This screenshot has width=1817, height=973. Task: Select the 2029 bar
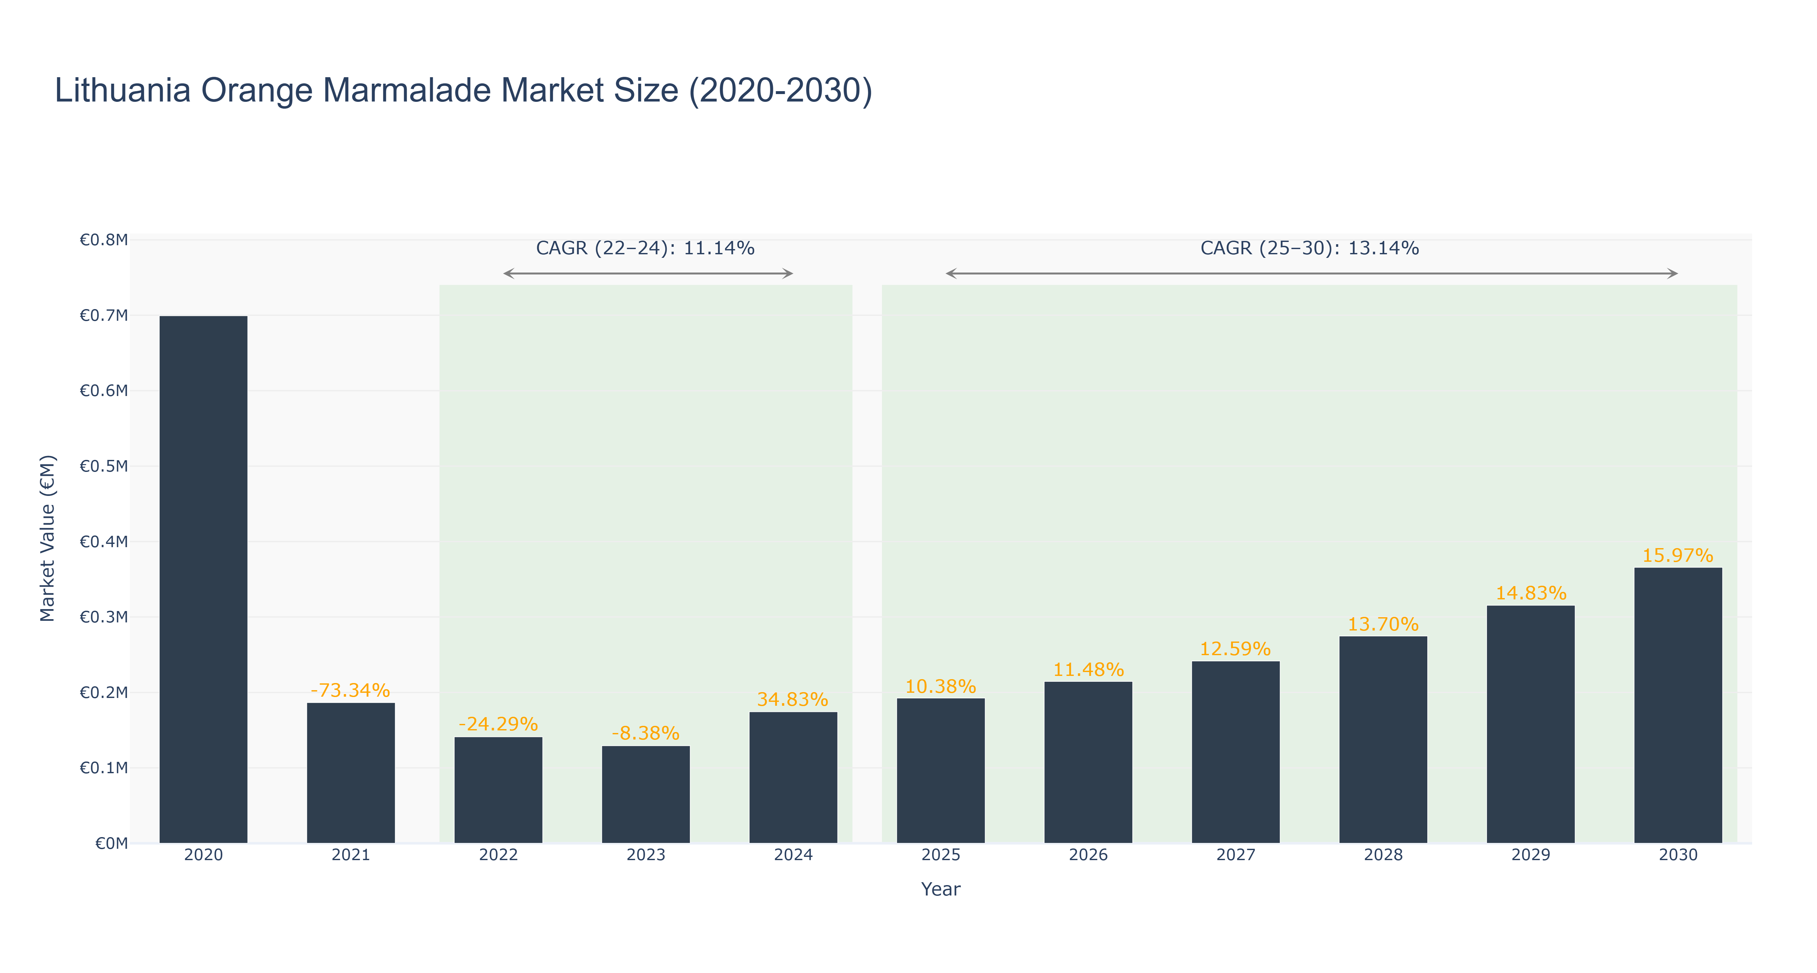click(x=1530, y=724)
